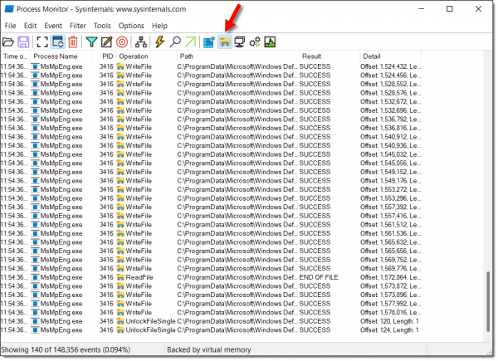Open the Event menu
Screen dimensions: 498x361
coord(53,26)
